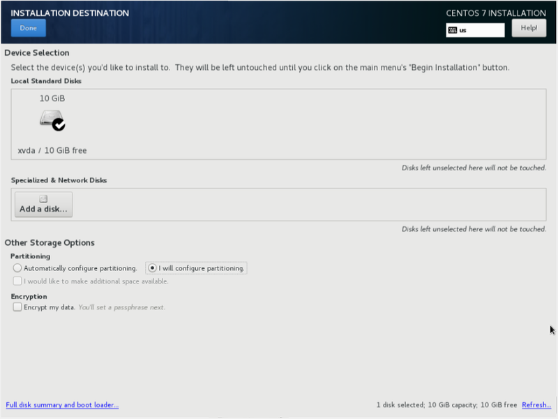Image resolution: width=558 pixels, height=419 pixels.
Task: Click the 'xvda / 10 GiB free' label
Action: pyautogui.click(x=52, y=150)
